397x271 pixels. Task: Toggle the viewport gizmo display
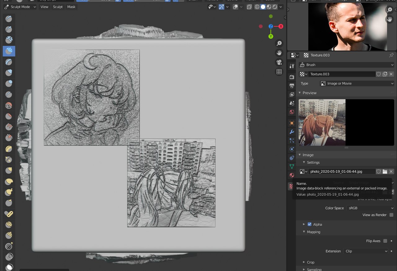tap(221, 7)
